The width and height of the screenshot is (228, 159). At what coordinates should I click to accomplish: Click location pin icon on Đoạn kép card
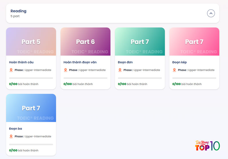pyautogui.click(x=174, y=70)
